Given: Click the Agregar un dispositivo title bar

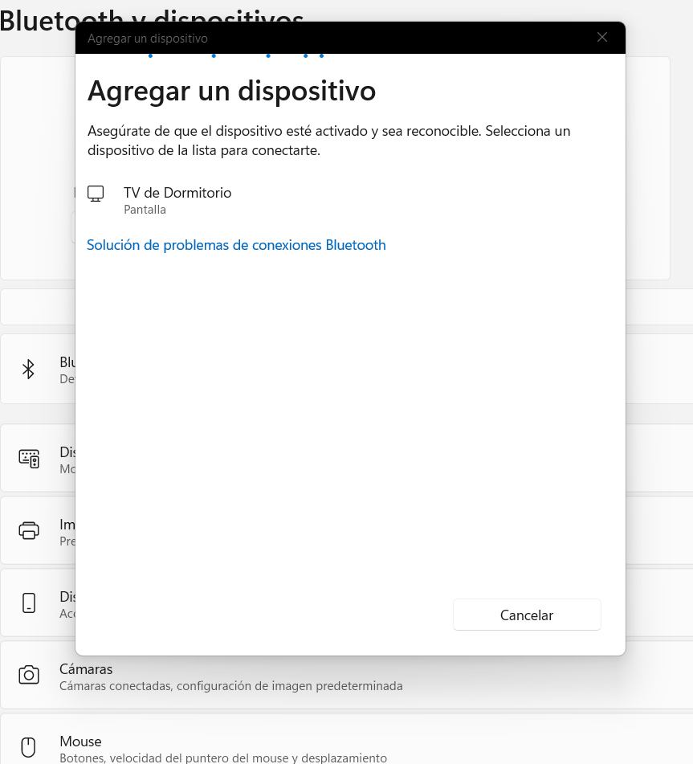Looking at the screenshot, I should point(147,37).
